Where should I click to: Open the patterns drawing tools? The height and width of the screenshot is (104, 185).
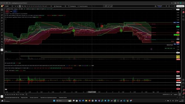coord(2,18)
